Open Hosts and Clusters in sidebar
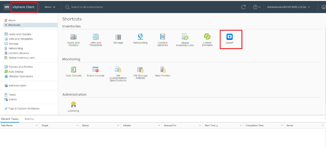 click(x=18, y=34)
